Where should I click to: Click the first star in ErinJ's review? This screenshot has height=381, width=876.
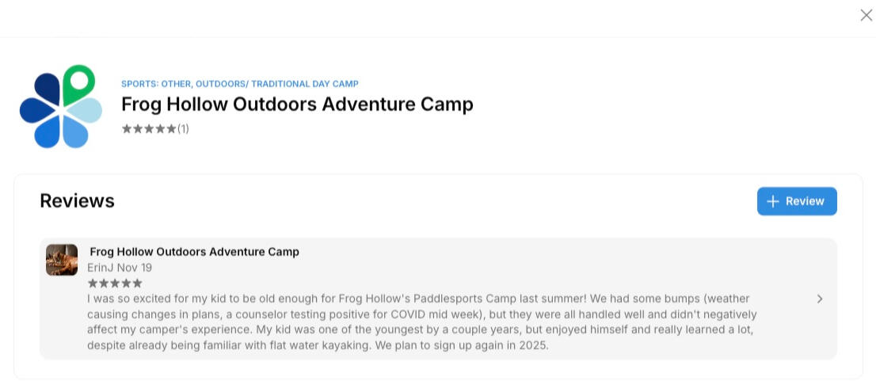tap(93, 284)
